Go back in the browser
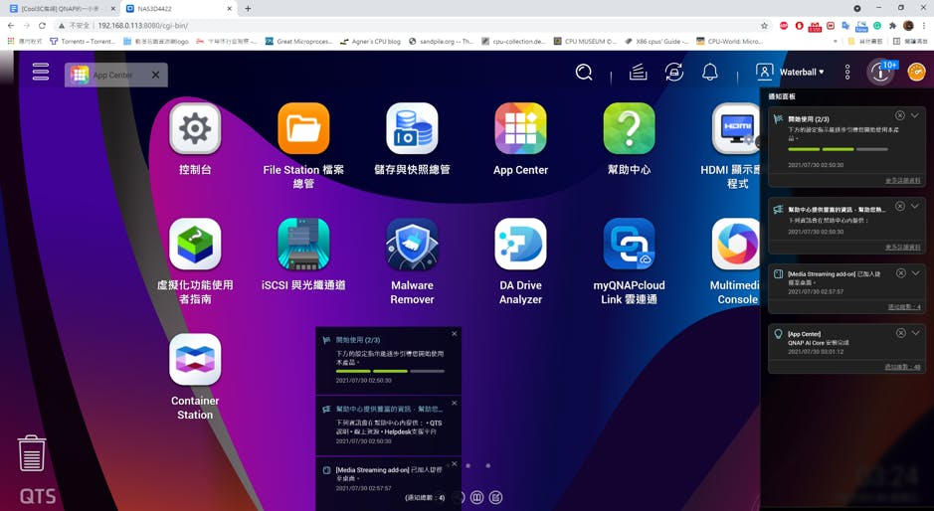The image size is (934, 511). tap(11, 26)
